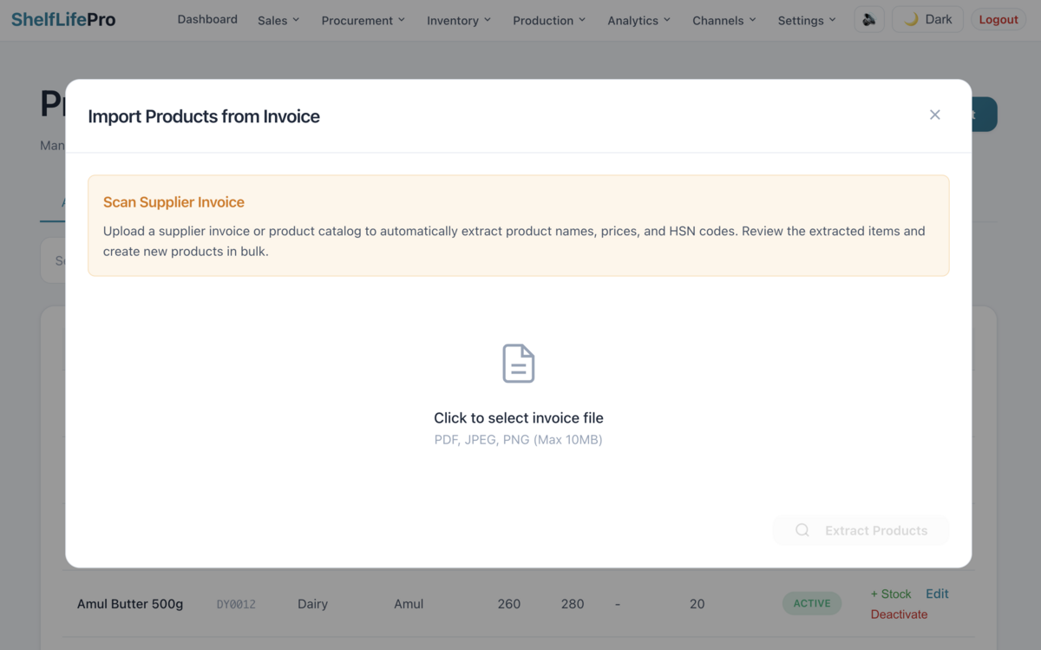Click the magnifier icon on Extract Products
Screen dimensions: 1041x650
[x=802, y=530]
